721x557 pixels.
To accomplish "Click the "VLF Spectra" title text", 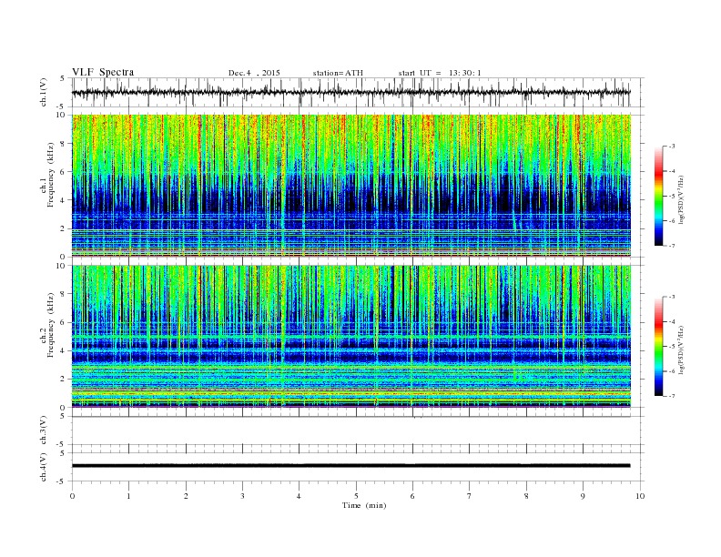I will (103, 72).
